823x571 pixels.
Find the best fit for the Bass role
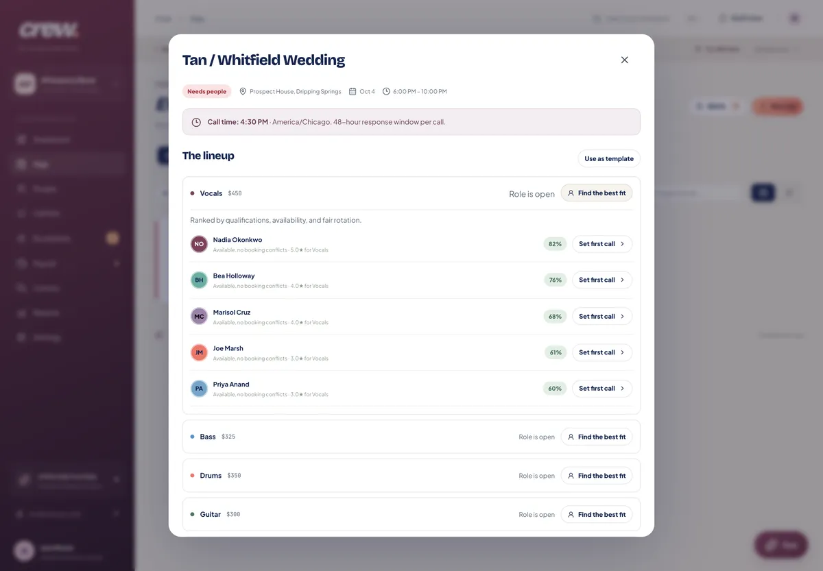tap(597, 437)
